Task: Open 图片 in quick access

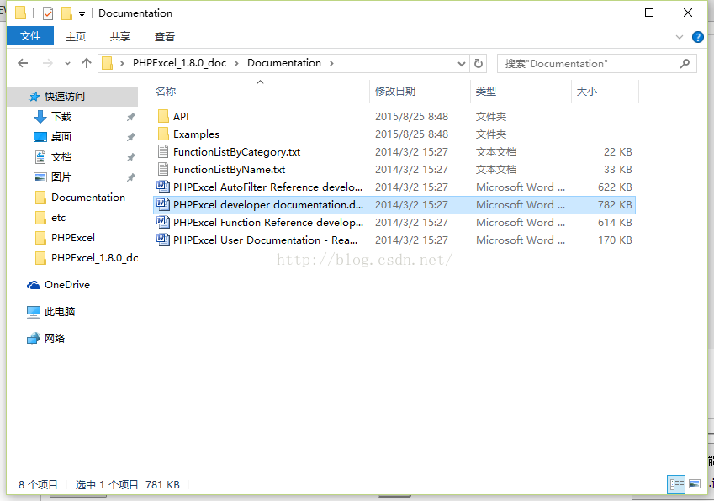Action: click(x=61, y=177)
